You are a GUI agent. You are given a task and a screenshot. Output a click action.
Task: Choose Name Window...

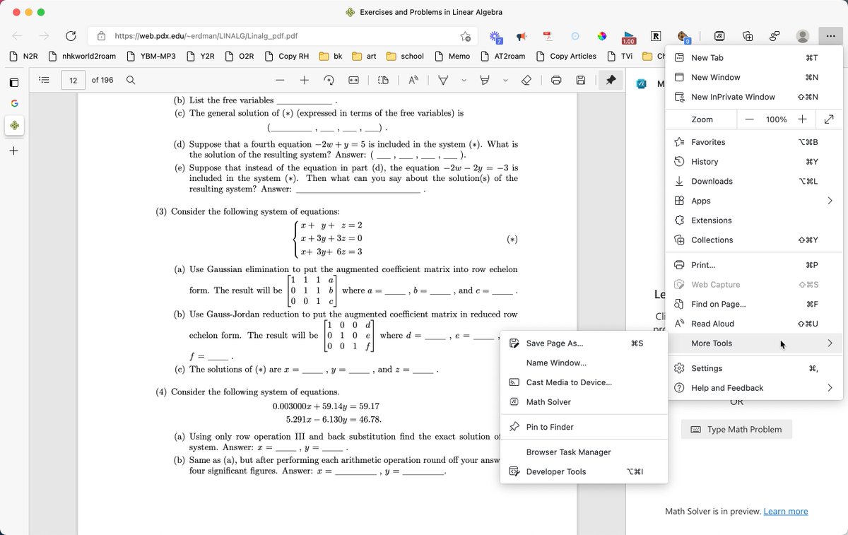(584, 363)
